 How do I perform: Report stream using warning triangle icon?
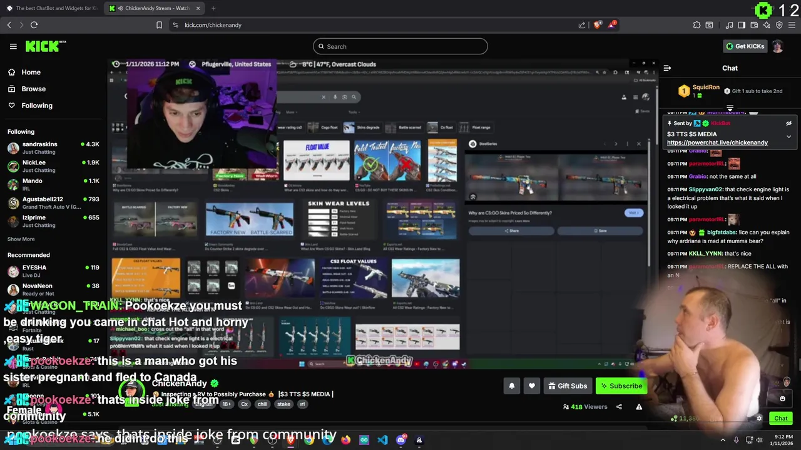[x=639, y=407]
